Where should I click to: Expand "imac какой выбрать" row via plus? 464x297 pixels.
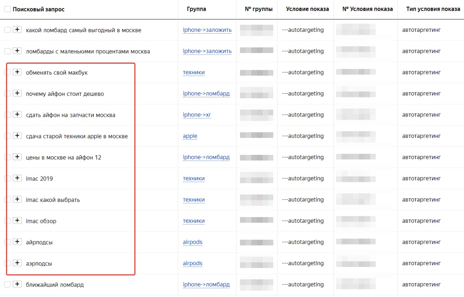click(x=17, y=199)
